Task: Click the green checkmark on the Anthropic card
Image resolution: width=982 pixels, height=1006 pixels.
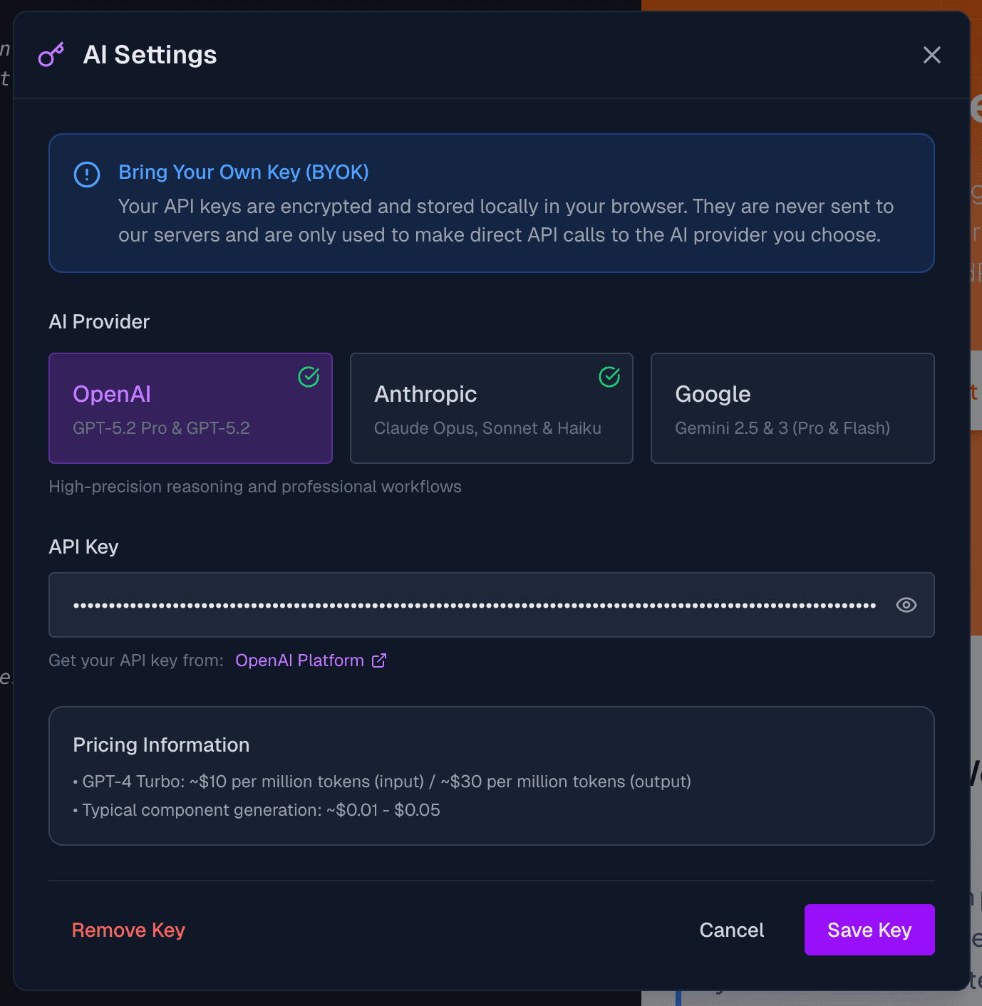Action: (x=609, y=377)
